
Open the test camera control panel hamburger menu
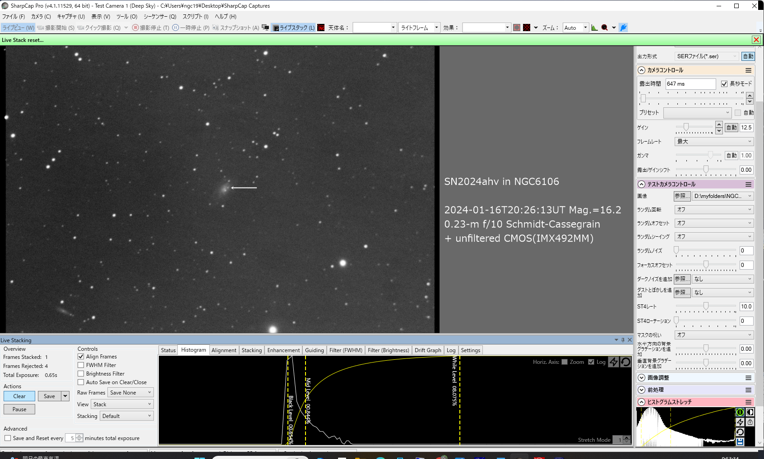[x=748, y=184]
